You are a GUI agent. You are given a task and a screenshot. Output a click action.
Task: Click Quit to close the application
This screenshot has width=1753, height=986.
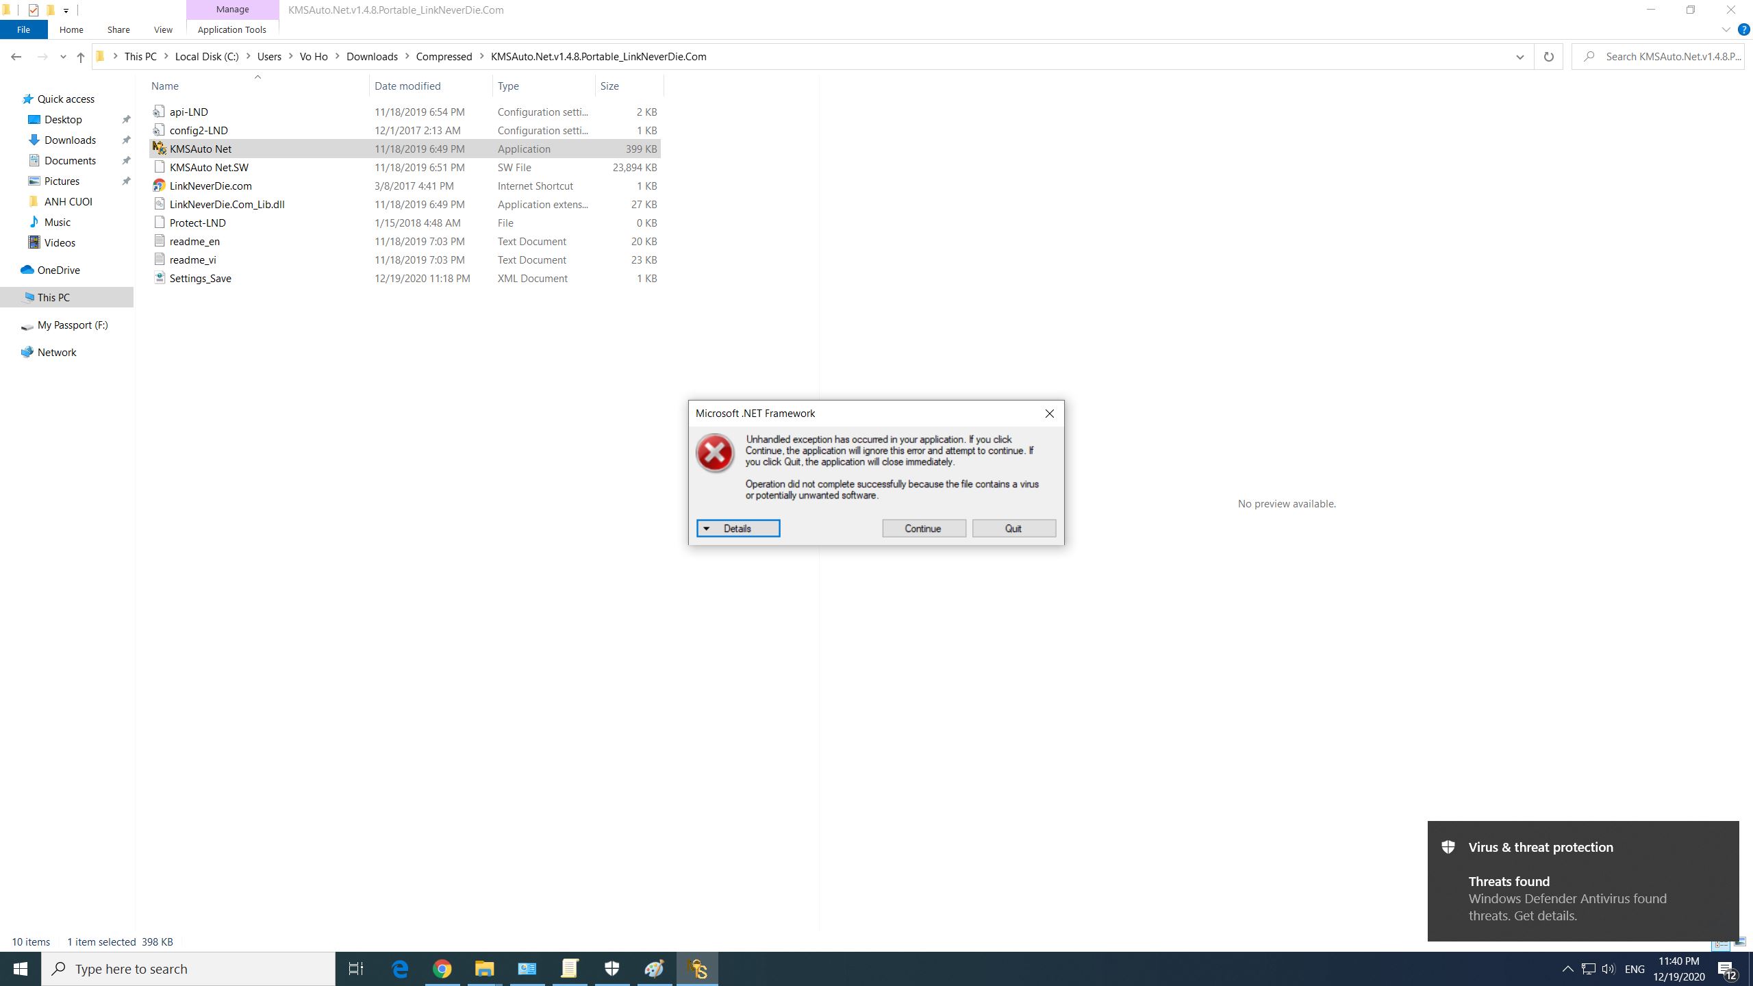click(1013, 529)
